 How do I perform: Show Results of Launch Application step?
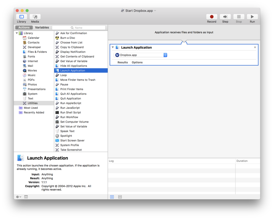[123, 62]
